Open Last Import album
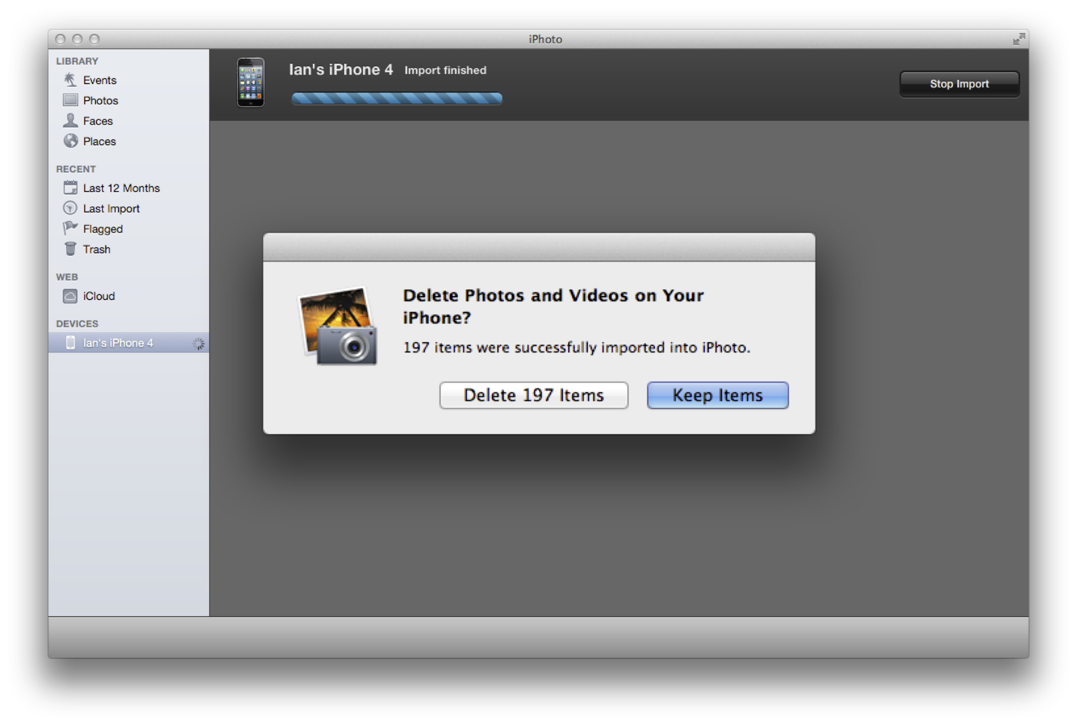The height and width of the screenshot is (725, 1076). tap(128, 209)
